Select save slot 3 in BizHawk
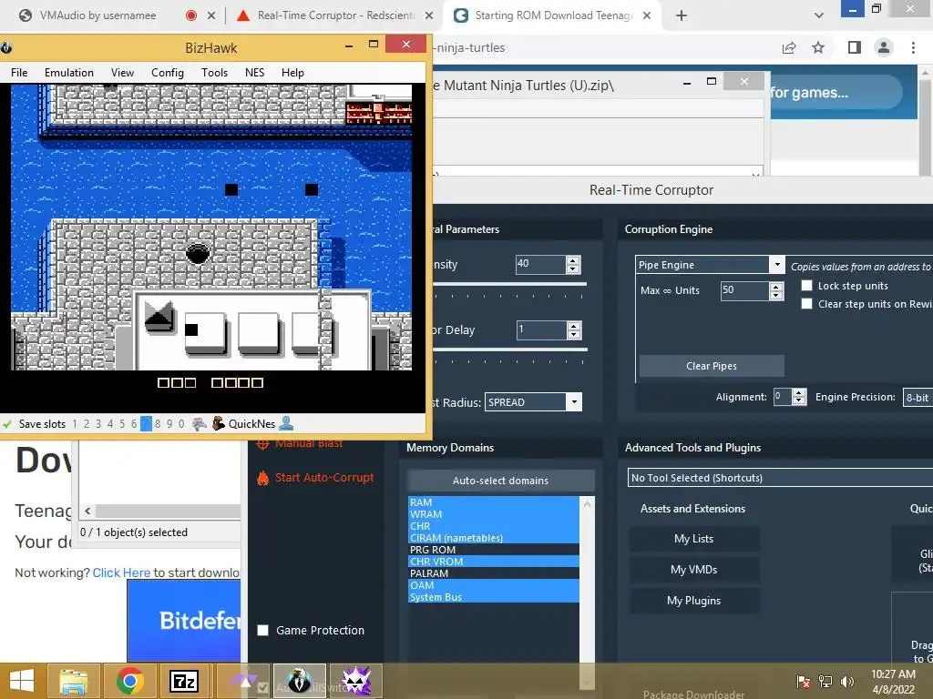The image size is (933, 699). coord(98,424)
